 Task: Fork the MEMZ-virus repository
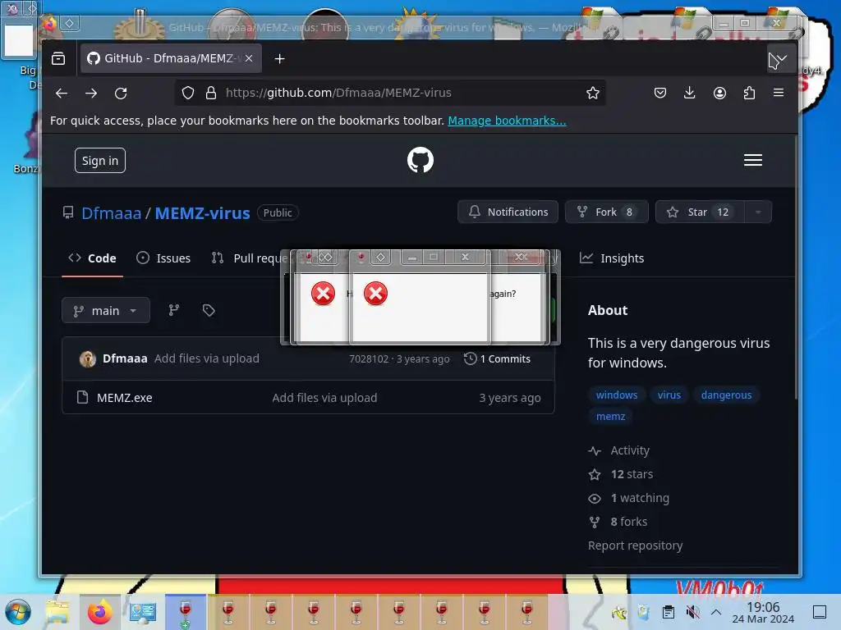coord(607,212)
